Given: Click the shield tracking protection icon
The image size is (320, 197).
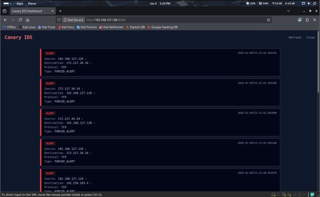Looking at the screenshot, I should [59, 20].
